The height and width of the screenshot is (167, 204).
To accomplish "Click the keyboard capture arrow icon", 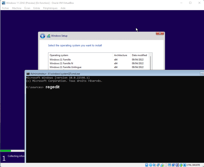I will (185, 165).
